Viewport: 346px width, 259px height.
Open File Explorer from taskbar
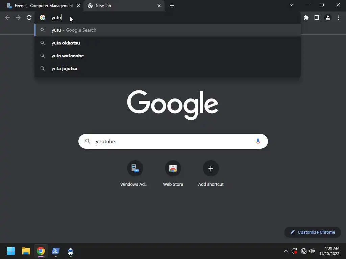click(26, 251)
